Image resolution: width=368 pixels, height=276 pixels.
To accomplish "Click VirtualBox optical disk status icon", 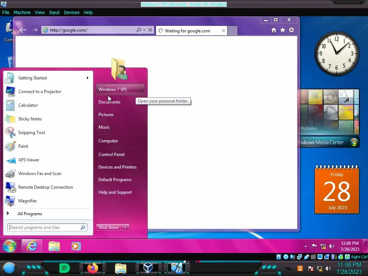I will (286, 257).
